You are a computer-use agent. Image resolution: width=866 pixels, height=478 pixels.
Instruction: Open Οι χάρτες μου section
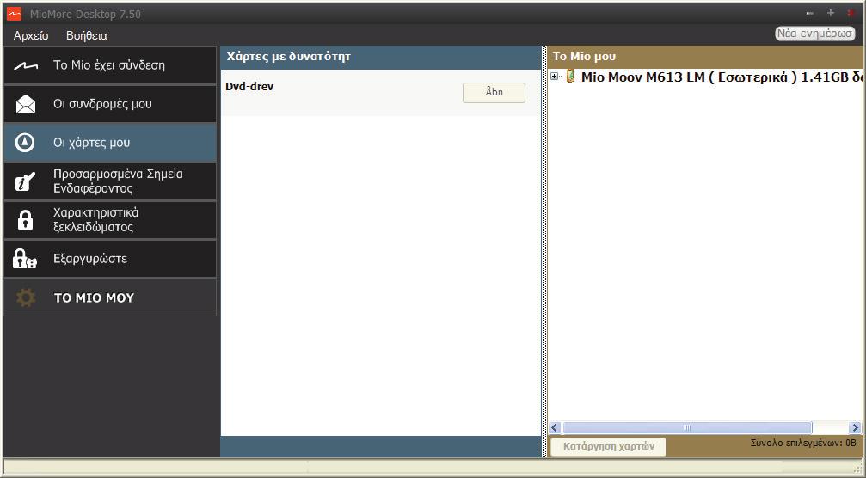(110, 143)
